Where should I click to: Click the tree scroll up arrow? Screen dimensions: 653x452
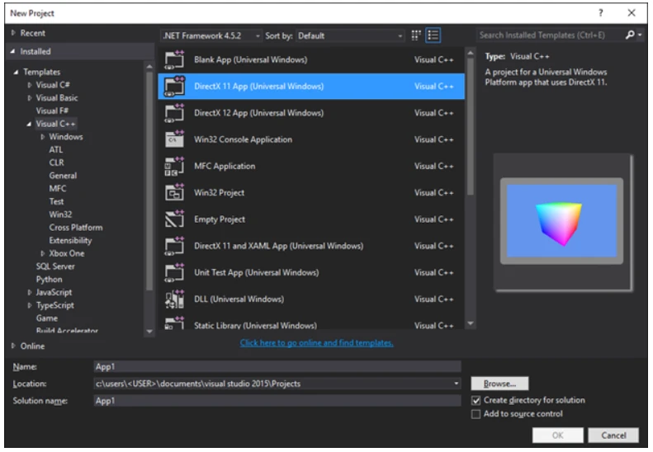click(149, 66)
